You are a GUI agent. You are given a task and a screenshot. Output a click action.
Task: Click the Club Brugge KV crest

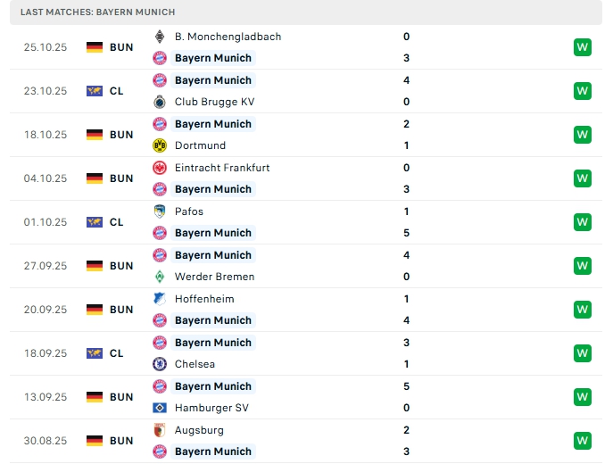pos(160,102)
